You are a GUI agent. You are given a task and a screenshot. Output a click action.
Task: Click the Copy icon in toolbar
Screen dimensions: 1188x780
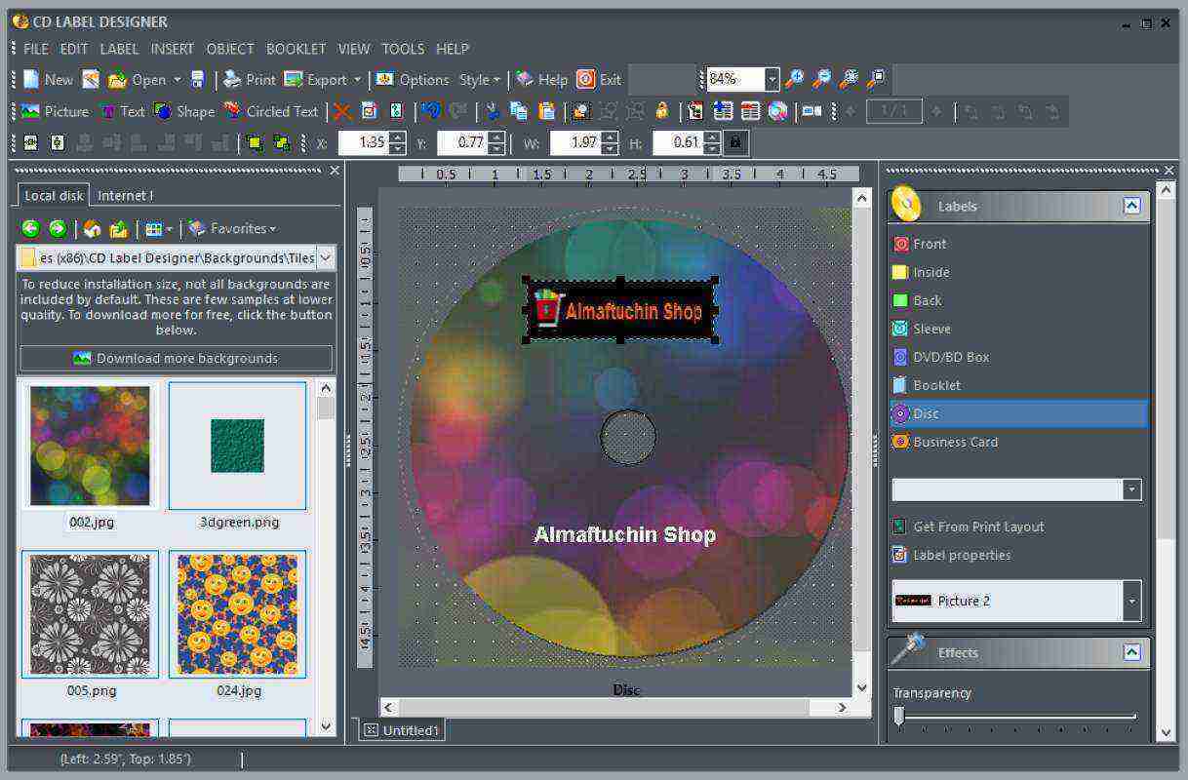pyautogui.click(x=519, y=111)
